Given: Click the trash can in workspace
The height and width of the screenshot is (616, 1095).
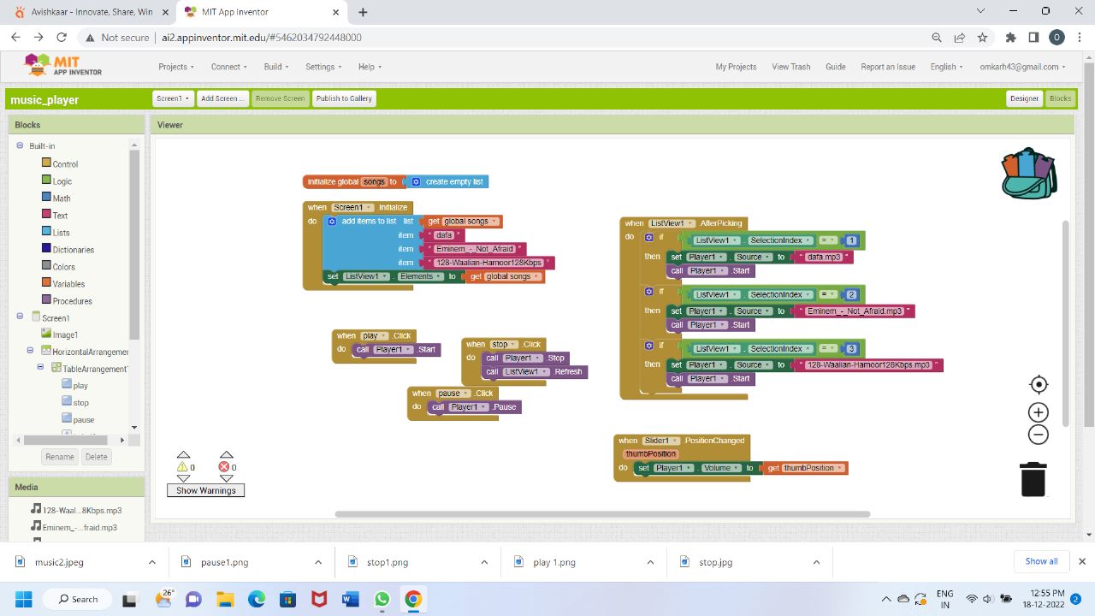Looking at the screenshot, I should tap(1033, 479).
